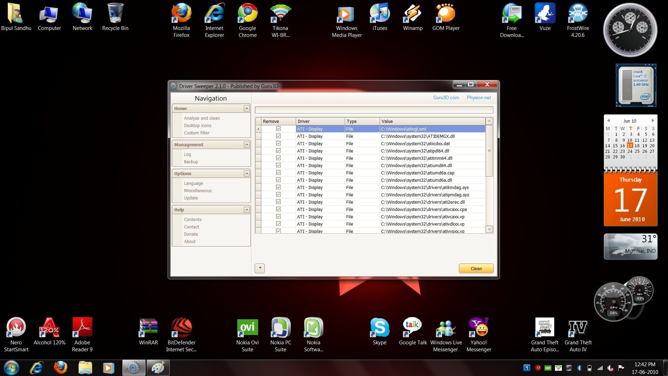The width and height of the screenshot is (668, 376).
Task: Open Analyse and clean in Navigation
Action: tap(202, 118)
